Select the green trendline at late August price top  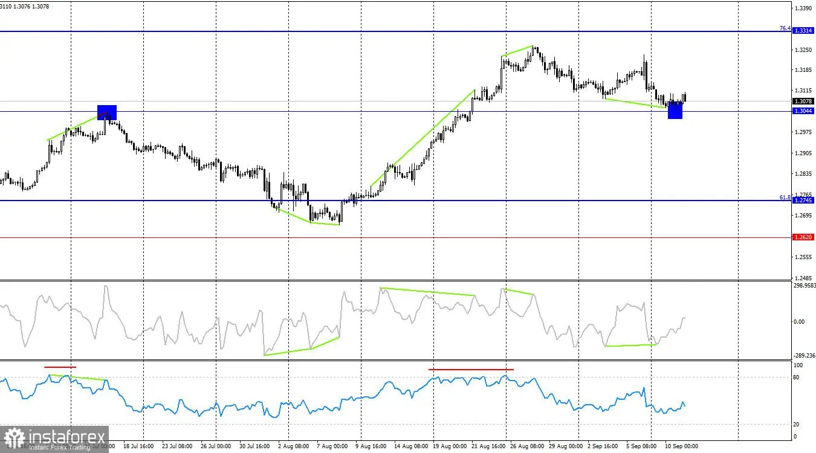(517, 51)
